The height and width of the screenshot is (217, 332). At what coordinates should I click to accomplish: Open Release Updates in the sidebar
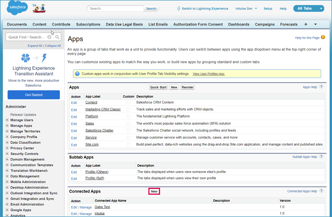[x=23, y=114]
